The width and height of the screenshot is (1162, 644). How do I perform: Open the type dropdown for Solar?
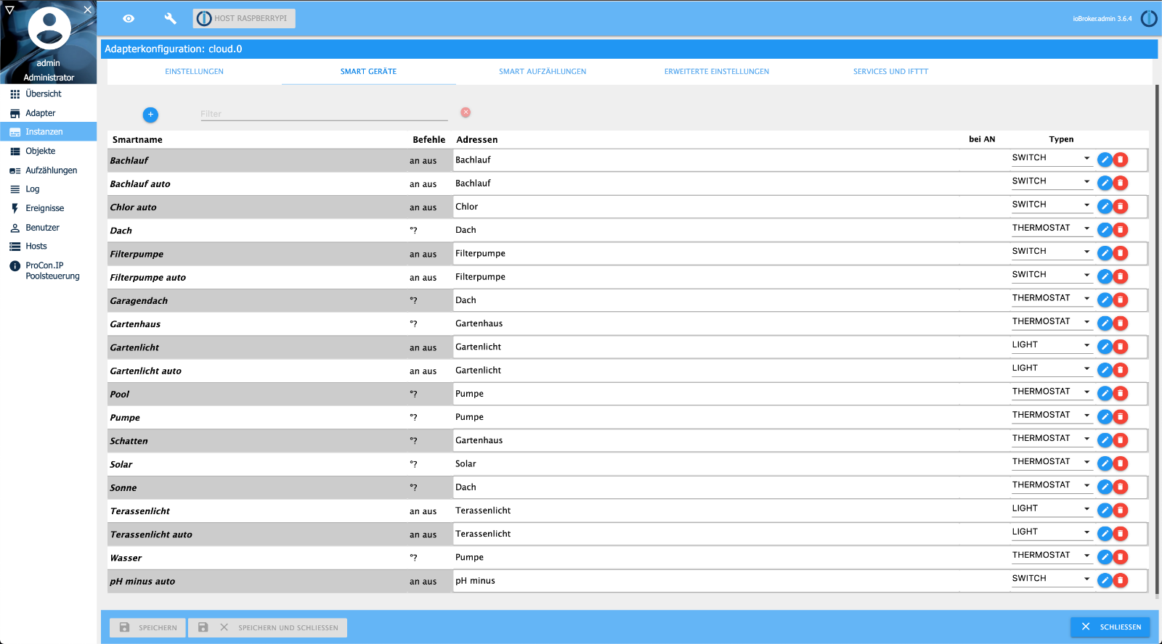[1052, 462]
